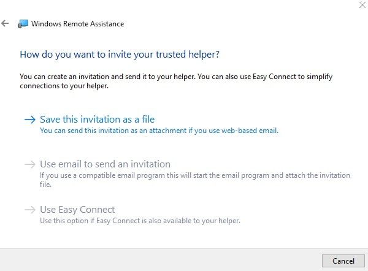Screen dimensions: 368x271
Task: Click grey arrow beside Use Easy Connect
Action: click(x=30, y=210)
